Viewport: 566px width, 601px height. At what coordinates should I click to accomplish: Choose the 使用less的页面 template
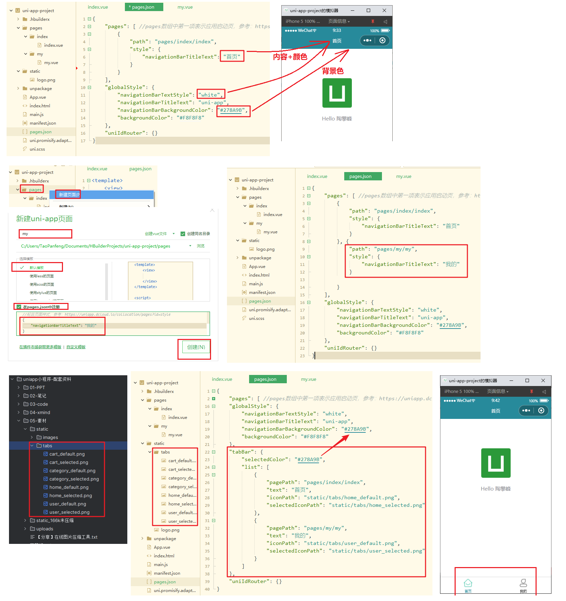[42, 276]
